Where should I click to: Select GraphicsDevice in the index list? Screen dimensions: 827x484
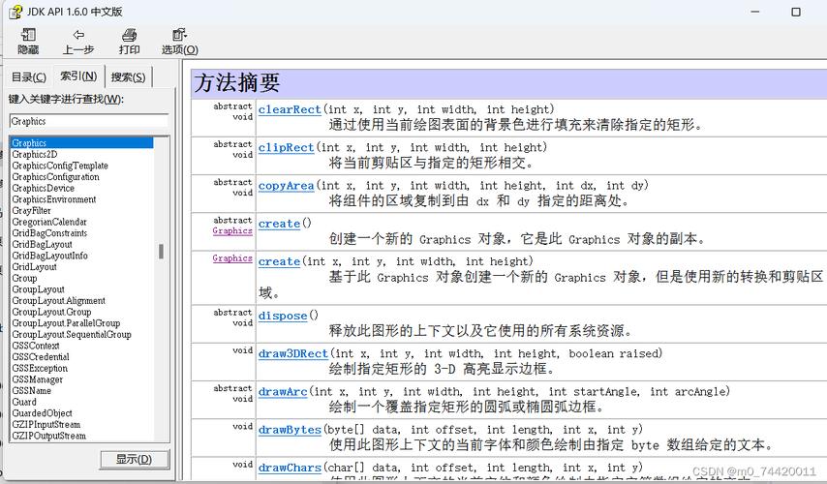[43, 188]
